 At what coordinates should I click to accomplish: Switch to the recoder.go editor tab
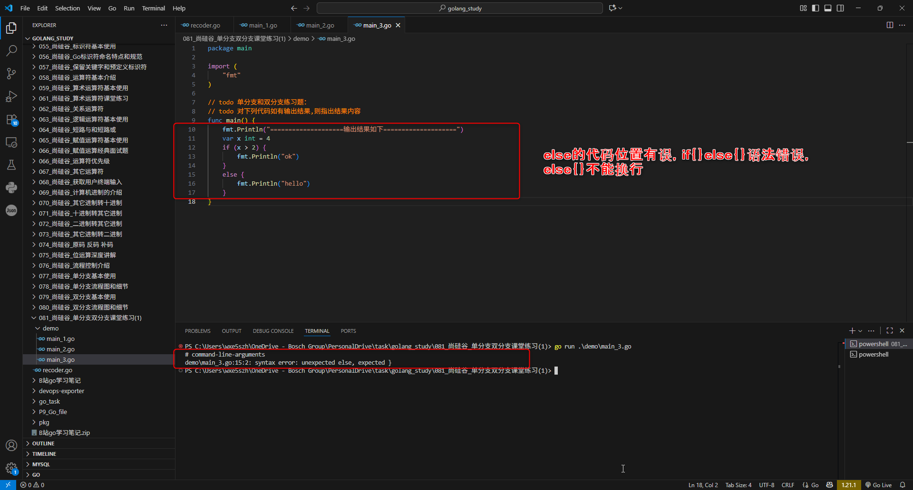205,25
